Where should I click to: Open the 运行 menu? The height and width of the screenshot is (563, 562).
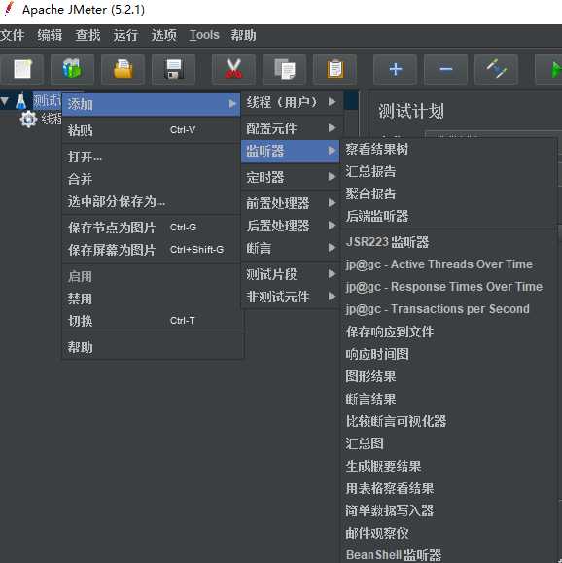pos(125,35)
